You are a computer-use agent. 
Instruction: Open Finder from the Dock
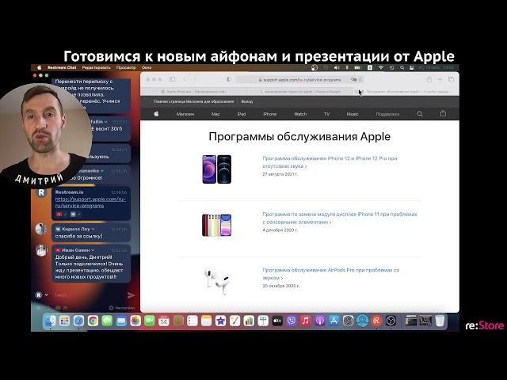(50, 321)
